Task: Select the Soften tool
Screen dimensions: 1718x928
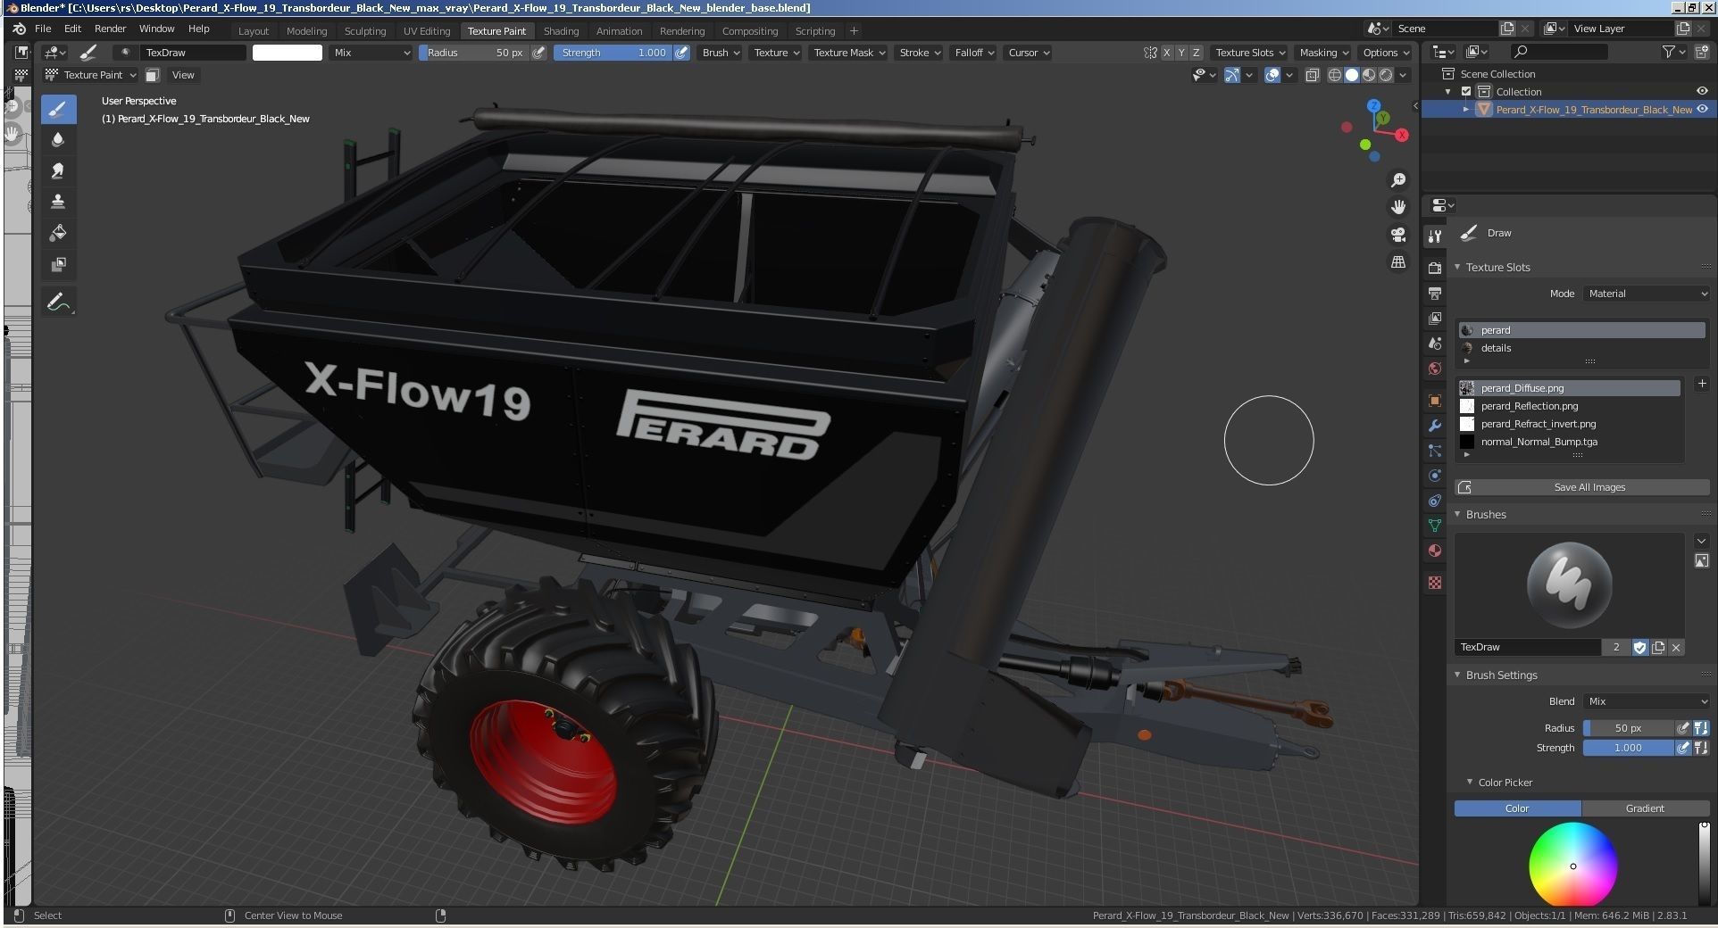Action: point(58,139)
